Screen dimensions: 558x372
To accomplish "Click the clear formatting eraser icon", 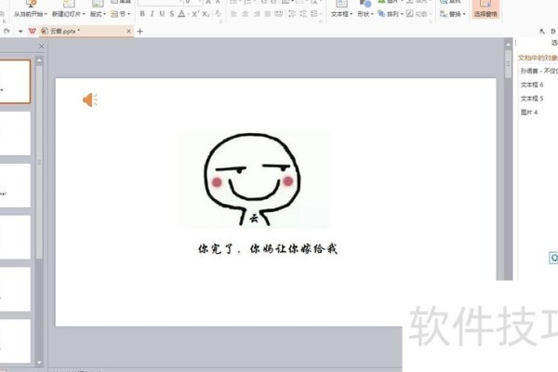I will pyautogui.click(x=218, y=14).
